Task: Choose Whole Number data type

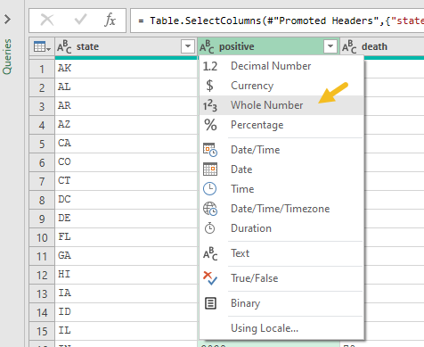Action: pyautogui.click(x=281, y=105)
